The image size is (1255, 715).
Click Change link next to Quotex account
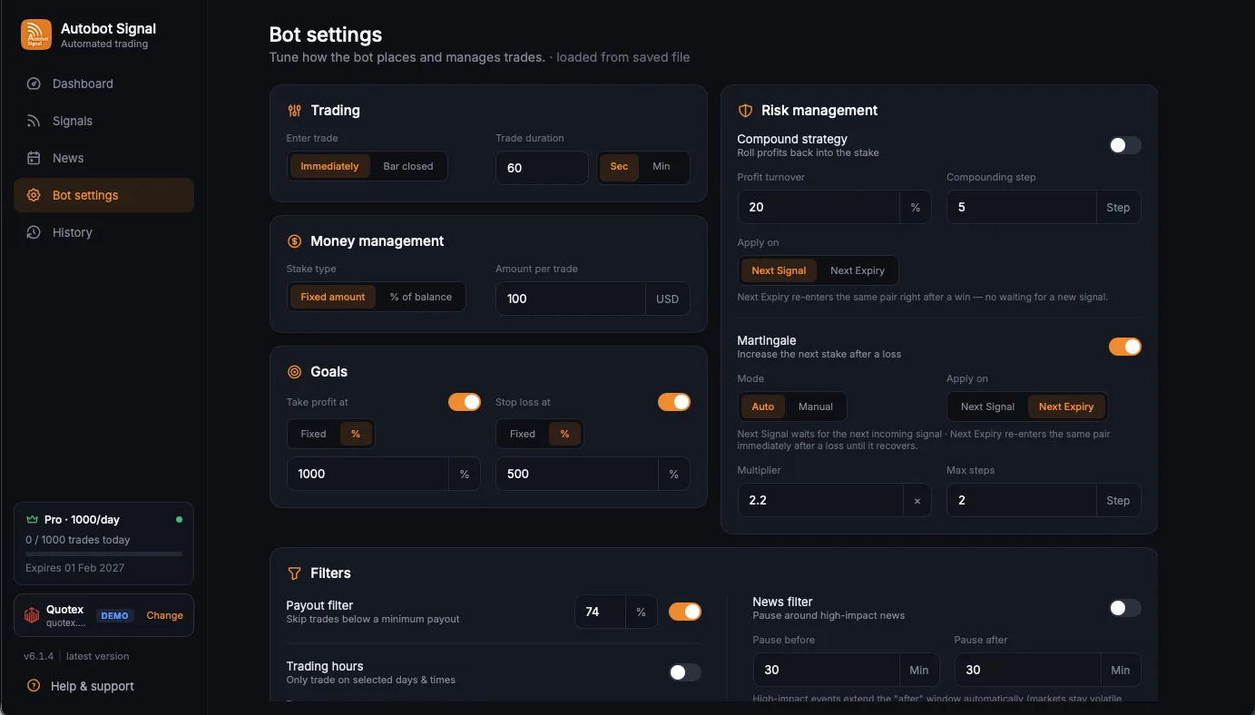(x=164, y=615)
